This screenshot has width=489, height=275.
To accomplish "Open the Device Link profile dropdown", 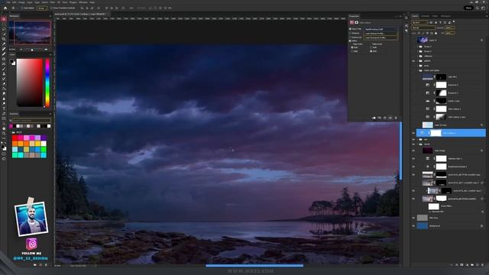I will pyautogui.click(x=381, y=37).
